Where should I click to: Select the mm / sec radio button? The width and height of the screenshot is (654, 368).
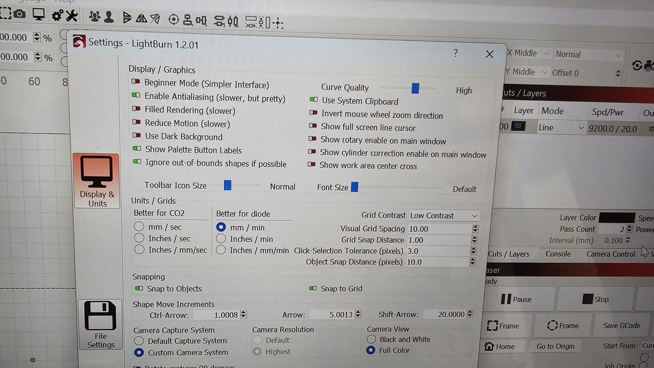click(x=139, y=226)
